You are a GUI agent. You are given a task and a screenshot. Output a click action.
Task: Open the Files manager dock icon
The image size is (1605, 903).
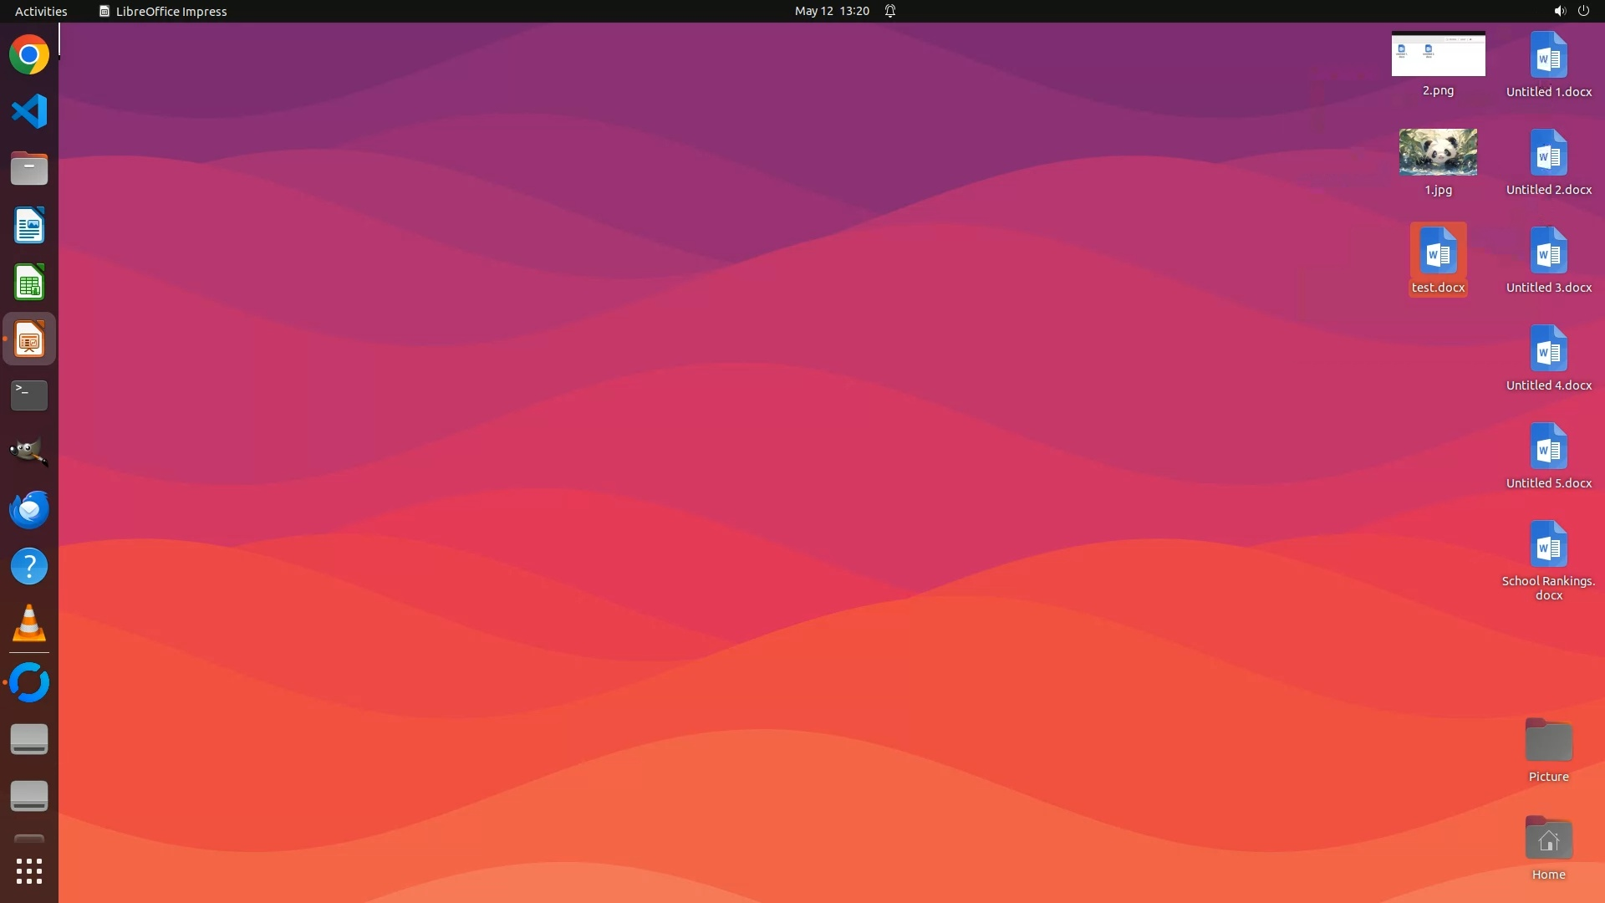coord(29,169)
